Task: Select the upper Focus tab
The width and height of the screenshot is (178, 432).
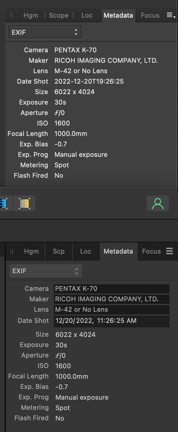Action: click(150, 15)
